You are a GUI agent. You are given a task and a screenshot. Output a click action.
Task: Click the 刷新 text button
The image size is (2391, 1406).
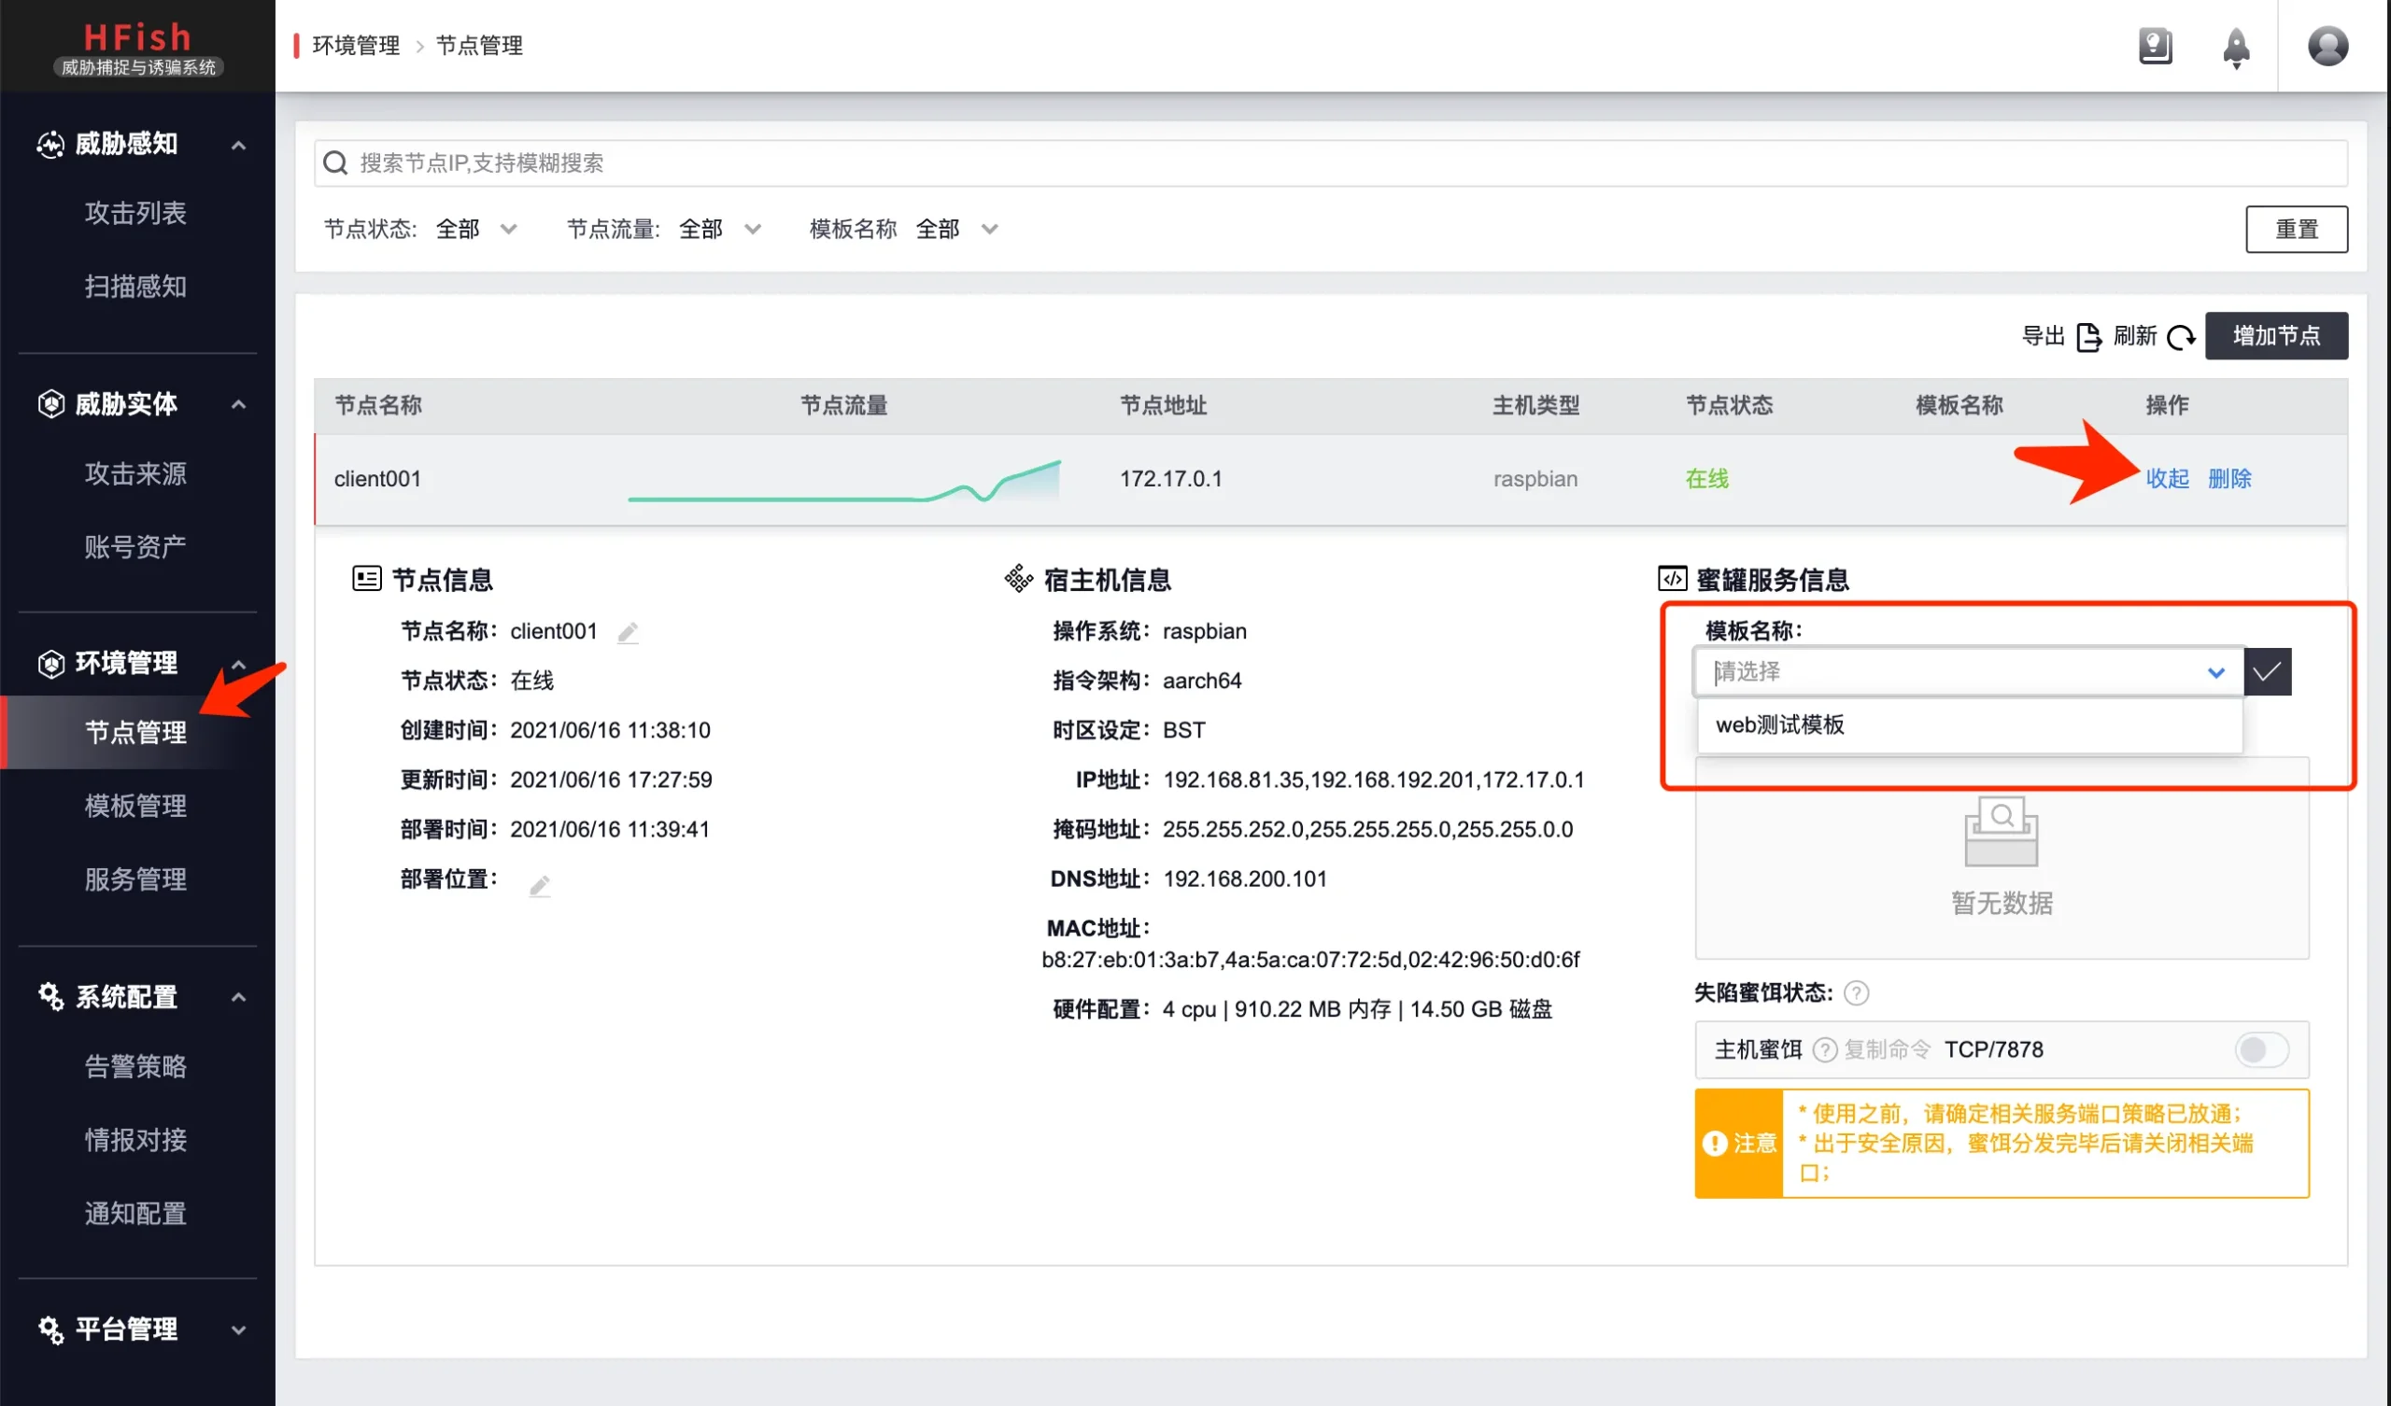click(2135, 337)
